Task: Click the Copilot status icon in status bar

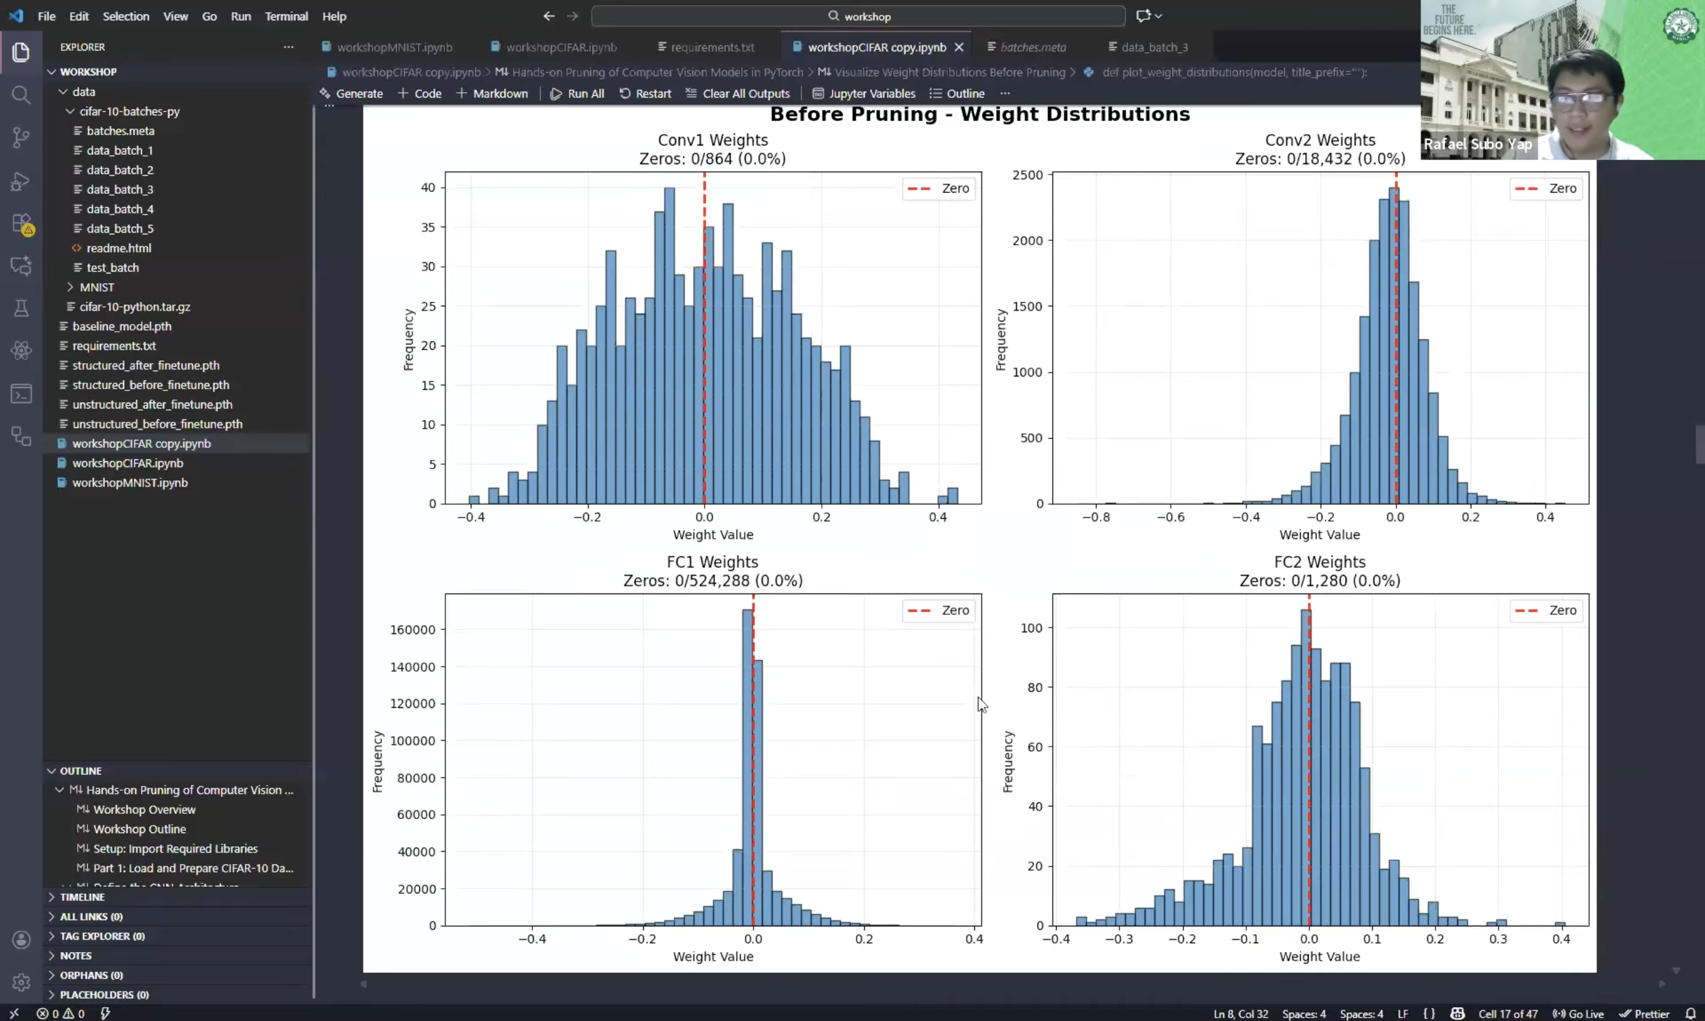Action: pyautogui.click(x=1457, y=1013)
